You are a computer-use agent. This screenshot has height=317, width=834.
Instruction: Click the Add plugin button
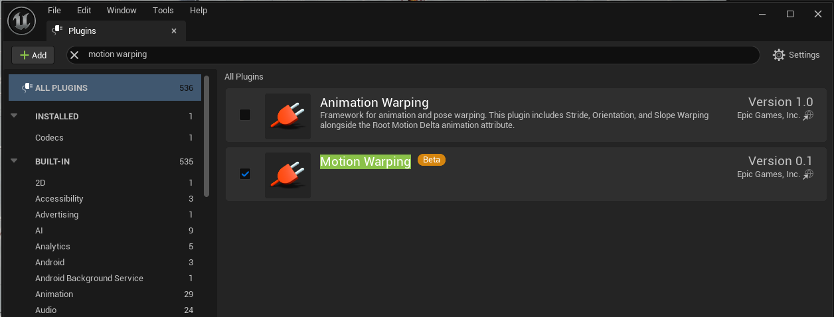pyautogui.click(x=33, y=55)
